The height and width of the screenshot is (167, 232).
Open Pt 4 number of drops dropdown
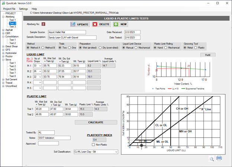click(40, 83)
